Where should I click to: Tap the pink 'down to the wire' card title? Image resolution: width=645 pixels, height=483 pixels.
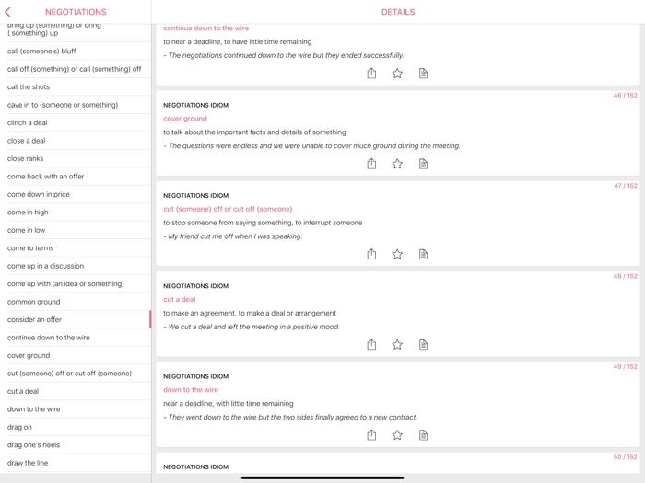191,389
